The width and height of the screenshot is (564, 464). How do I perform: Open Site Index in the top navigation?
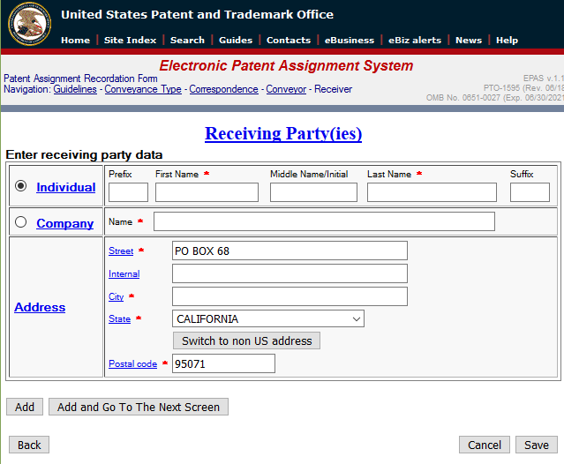[x=131, y=41]
